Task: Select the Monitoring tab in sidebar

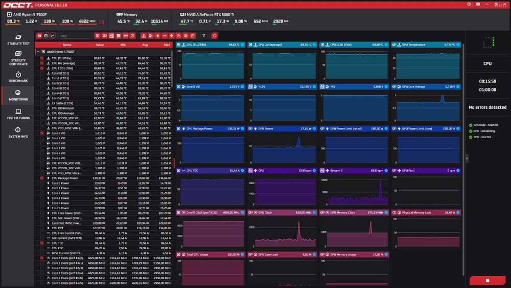Action: [x=18, y=95]
